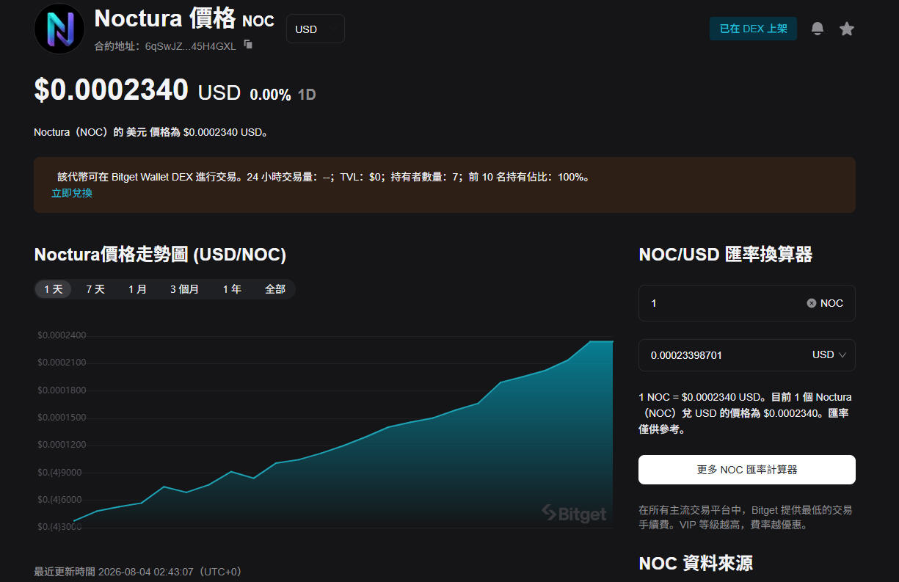Click the 最近更新時間 timestamp text
Viewport: 899px width, 582px height.
pos(137,572)
